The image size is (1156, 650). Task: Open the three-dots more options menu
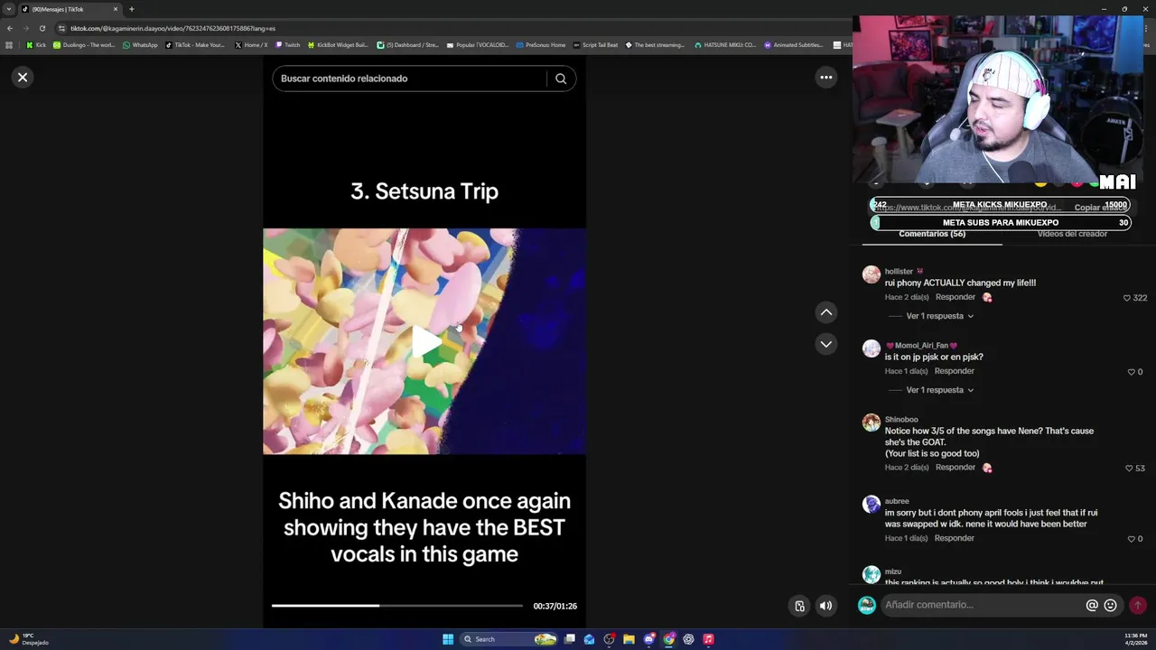tap(825, 78)
